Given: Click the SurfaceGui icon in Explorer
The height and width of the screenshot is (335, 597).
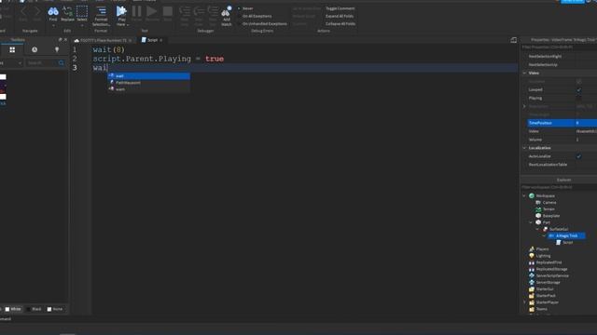Looking at the screenshot, I should pos(545,229).
